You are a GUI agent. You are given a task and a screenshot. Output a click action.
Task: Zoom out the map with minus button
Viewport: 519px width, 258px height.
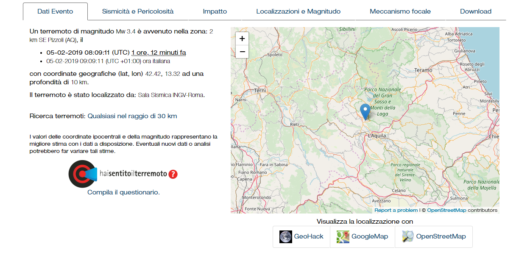pyautogui.click(x=242, y=52)
